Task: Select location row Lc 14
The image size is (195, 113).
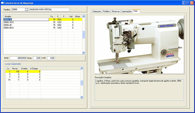Action: (x=23, y=80)
